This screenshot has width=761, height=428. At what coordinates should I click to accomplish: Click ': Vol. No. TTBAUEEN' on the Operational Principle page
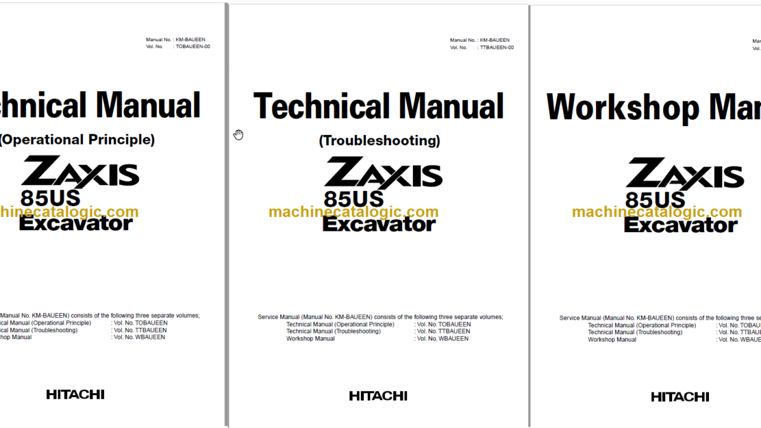(x=139, y=330)
